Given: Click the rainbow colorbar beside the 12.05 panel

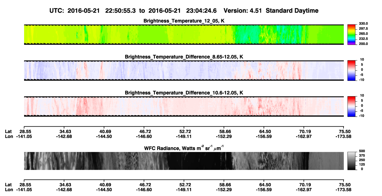Looking at the screenshot, I should [352, 34].
